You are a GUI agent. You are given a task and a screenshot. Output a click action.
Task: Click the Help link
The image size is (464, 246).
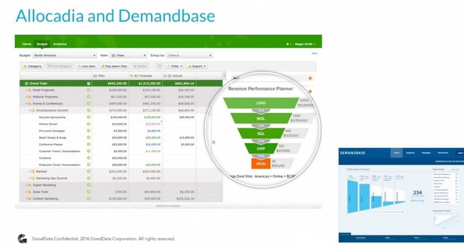click(314, 53)
